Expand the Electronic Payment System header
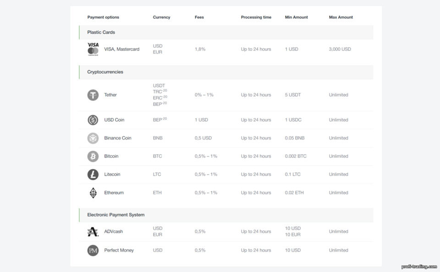The height and width of the screenshot is (272, 440). tap(226, 215)
